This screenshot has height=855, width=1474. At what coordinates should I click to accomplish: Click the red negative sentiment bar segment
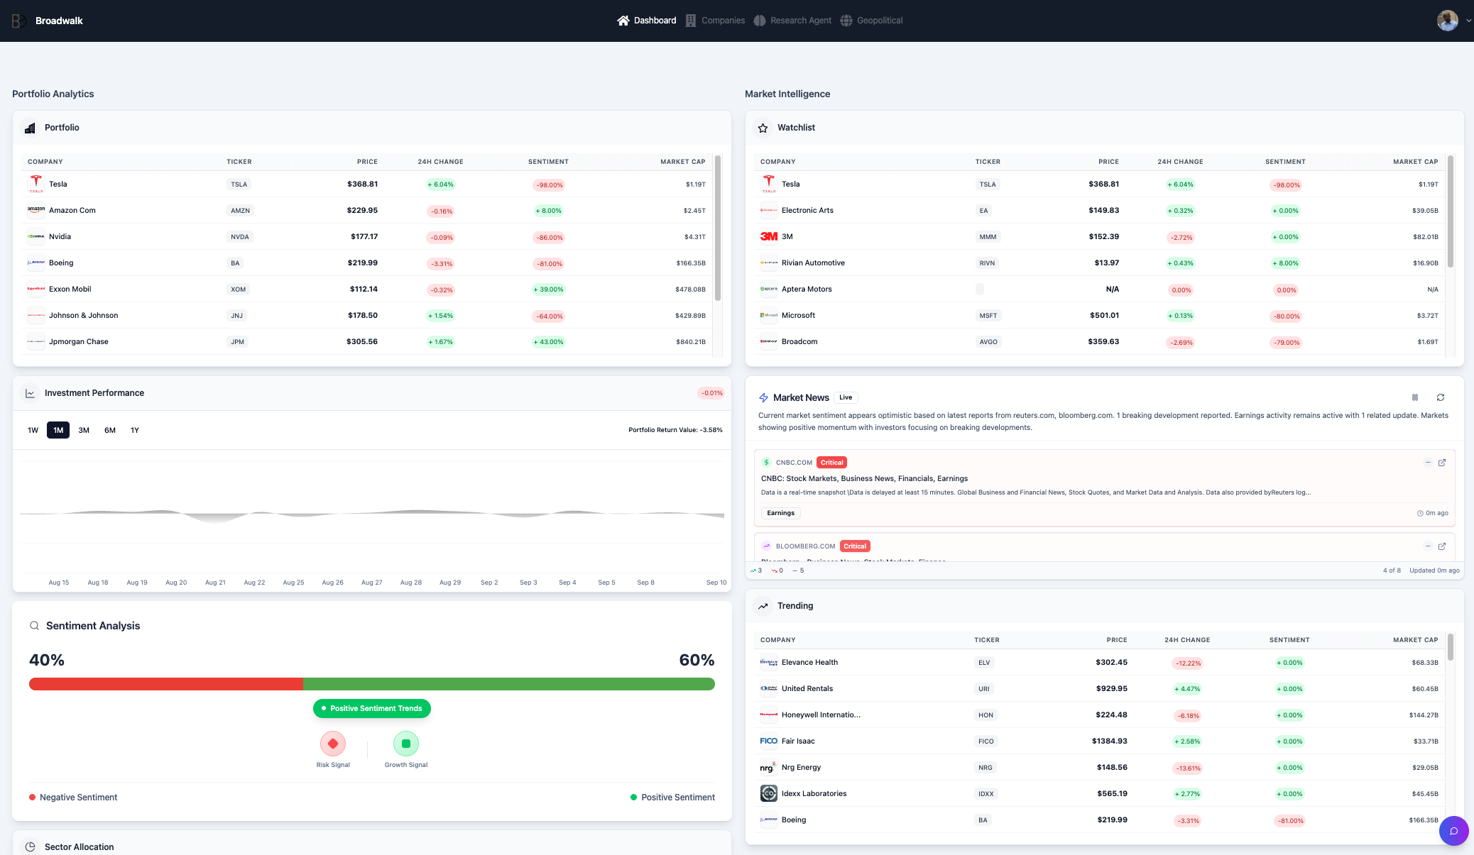[x=166, y=684]
